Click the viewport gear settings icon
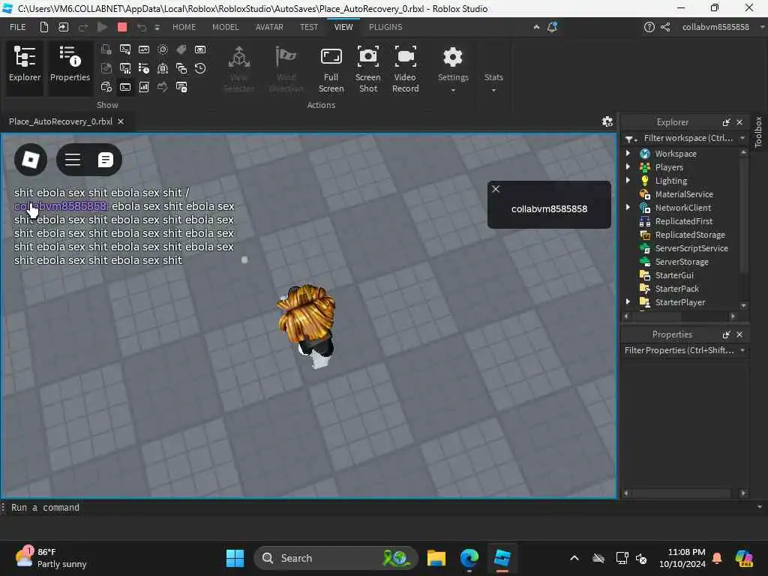The height and width of the screenshot is (576, 768). (x=607, y=121)
